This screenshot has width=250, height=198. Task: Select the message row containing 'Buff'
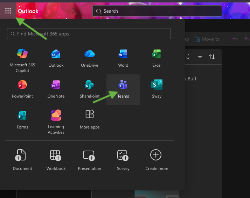[203, 75]
